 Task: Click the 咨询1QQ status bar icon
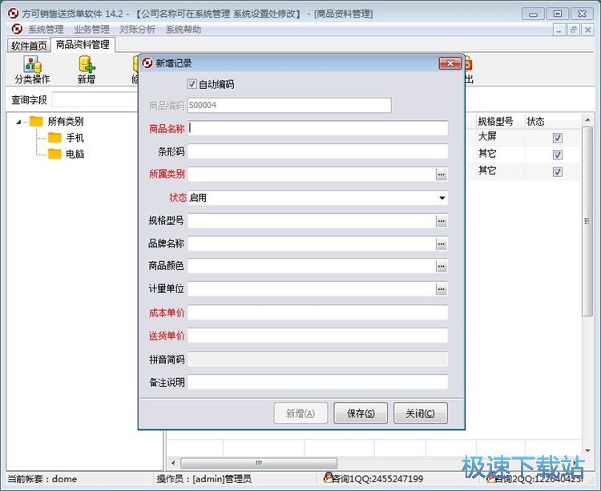coord(328,477)
